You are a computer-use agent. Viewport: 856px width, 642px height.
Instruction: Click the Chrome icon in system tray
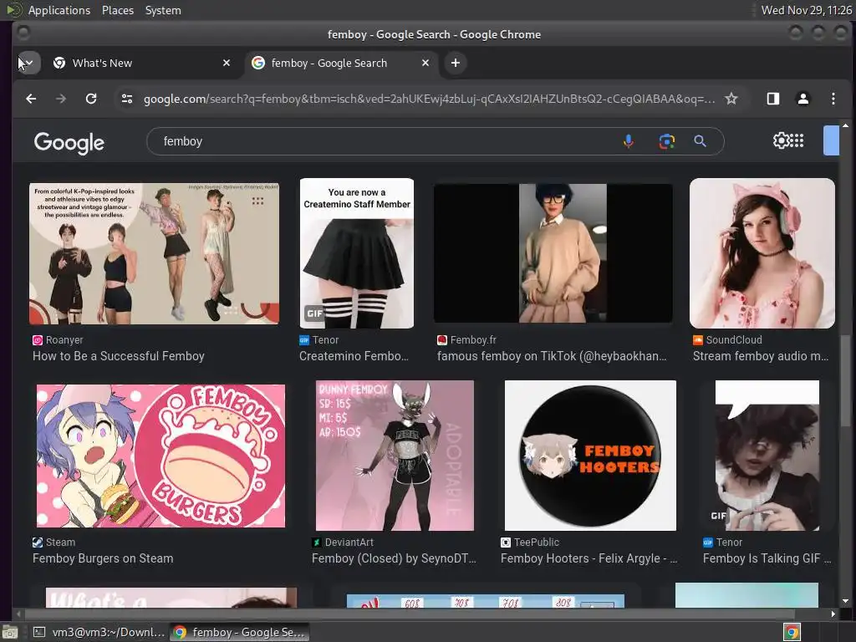[x=792, y=632]
